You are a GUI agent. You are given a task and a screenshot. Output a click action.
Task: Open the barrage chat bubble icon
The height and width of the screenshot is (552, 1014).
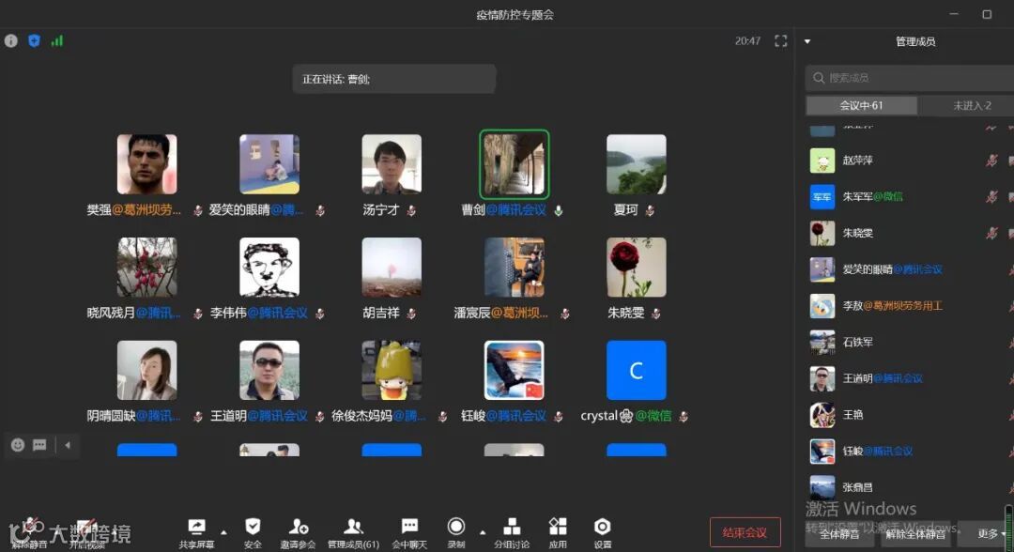tap(39, 445)
